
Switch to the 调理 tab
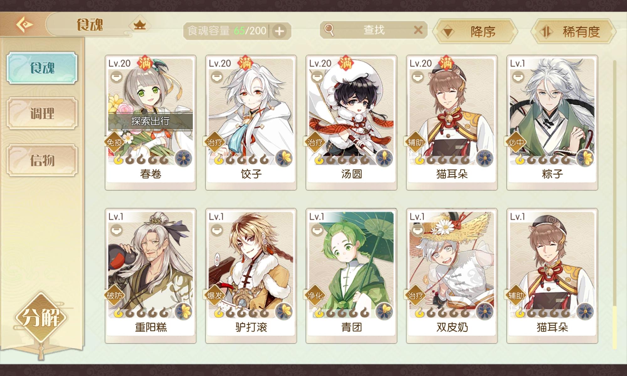click(42, 113)
